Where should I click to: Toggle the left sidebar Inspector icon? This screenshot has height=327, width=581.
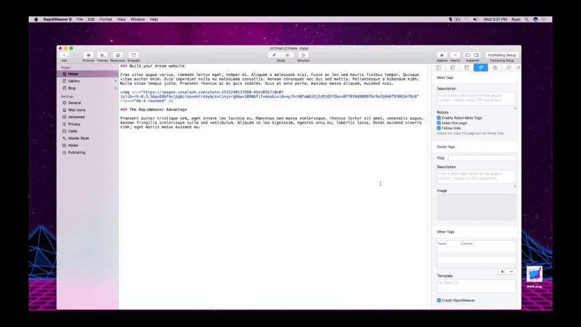pos(467,55)
